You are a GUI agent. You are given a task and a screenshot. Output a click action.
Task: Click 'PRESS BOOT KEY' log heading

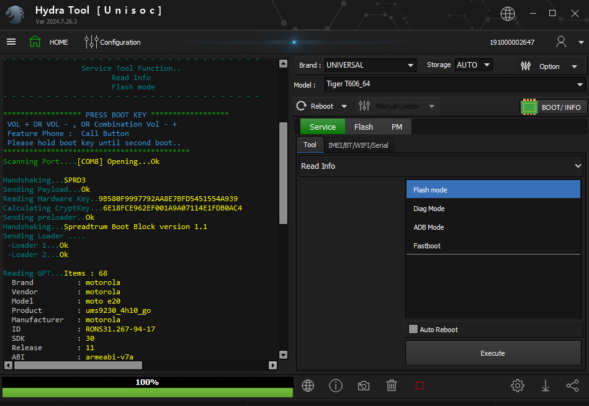point(116,115)
